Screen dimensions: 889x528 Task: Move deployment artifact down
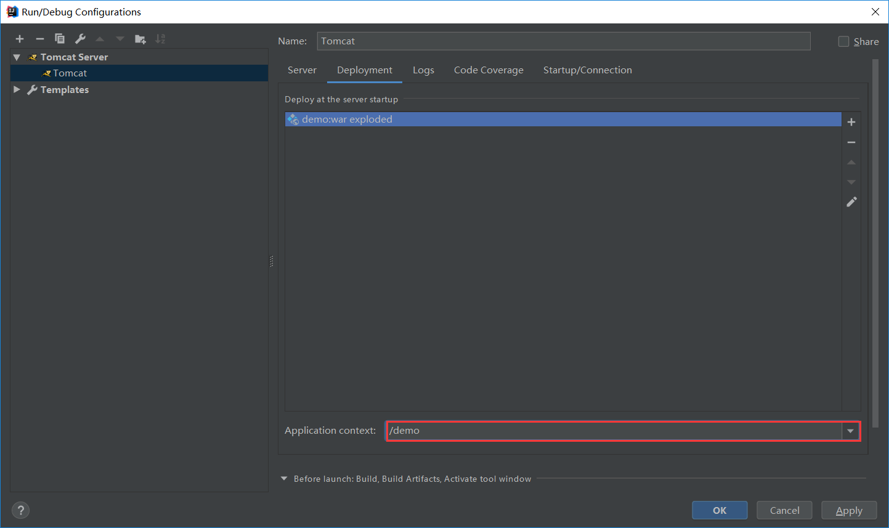(x=851, y=182)
